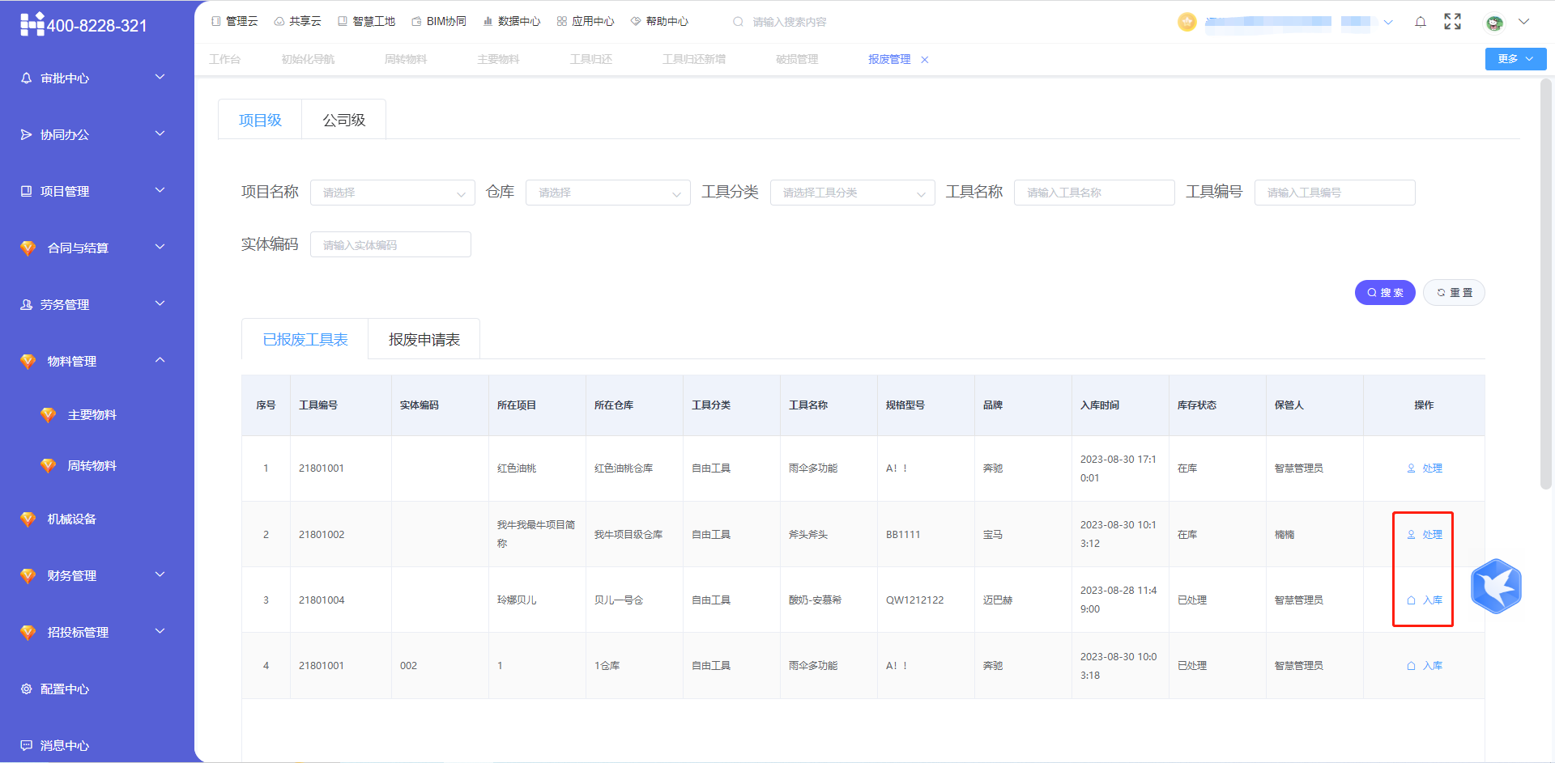This screenshot has height=763, width=1555.
Task: Click the 财务管理 diamond icon
Action: point(28,576)
